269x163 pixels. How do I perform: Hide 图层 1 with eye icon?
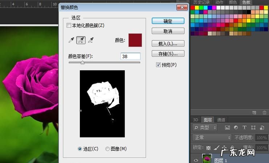(x=196, y=160)
